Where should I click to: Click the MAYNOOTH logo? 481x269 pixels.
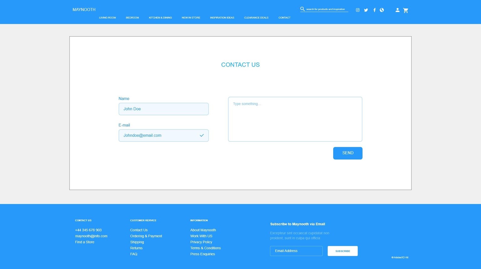[x=84, y=10]
